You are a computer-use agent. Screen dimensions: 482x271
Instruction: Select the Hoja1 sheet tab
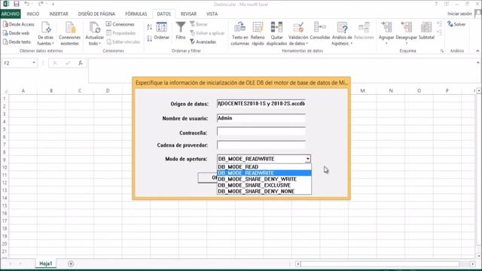(x=46, y=263)
